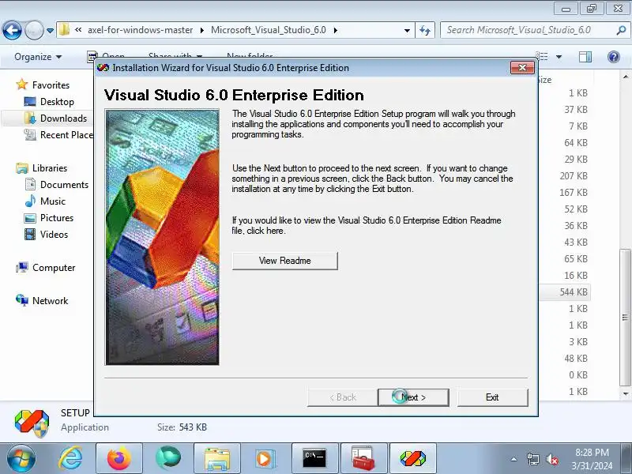Screen dimensions: 632x474
Task: Click the Next button in the wizard
Action: click(x=413, y=397)
